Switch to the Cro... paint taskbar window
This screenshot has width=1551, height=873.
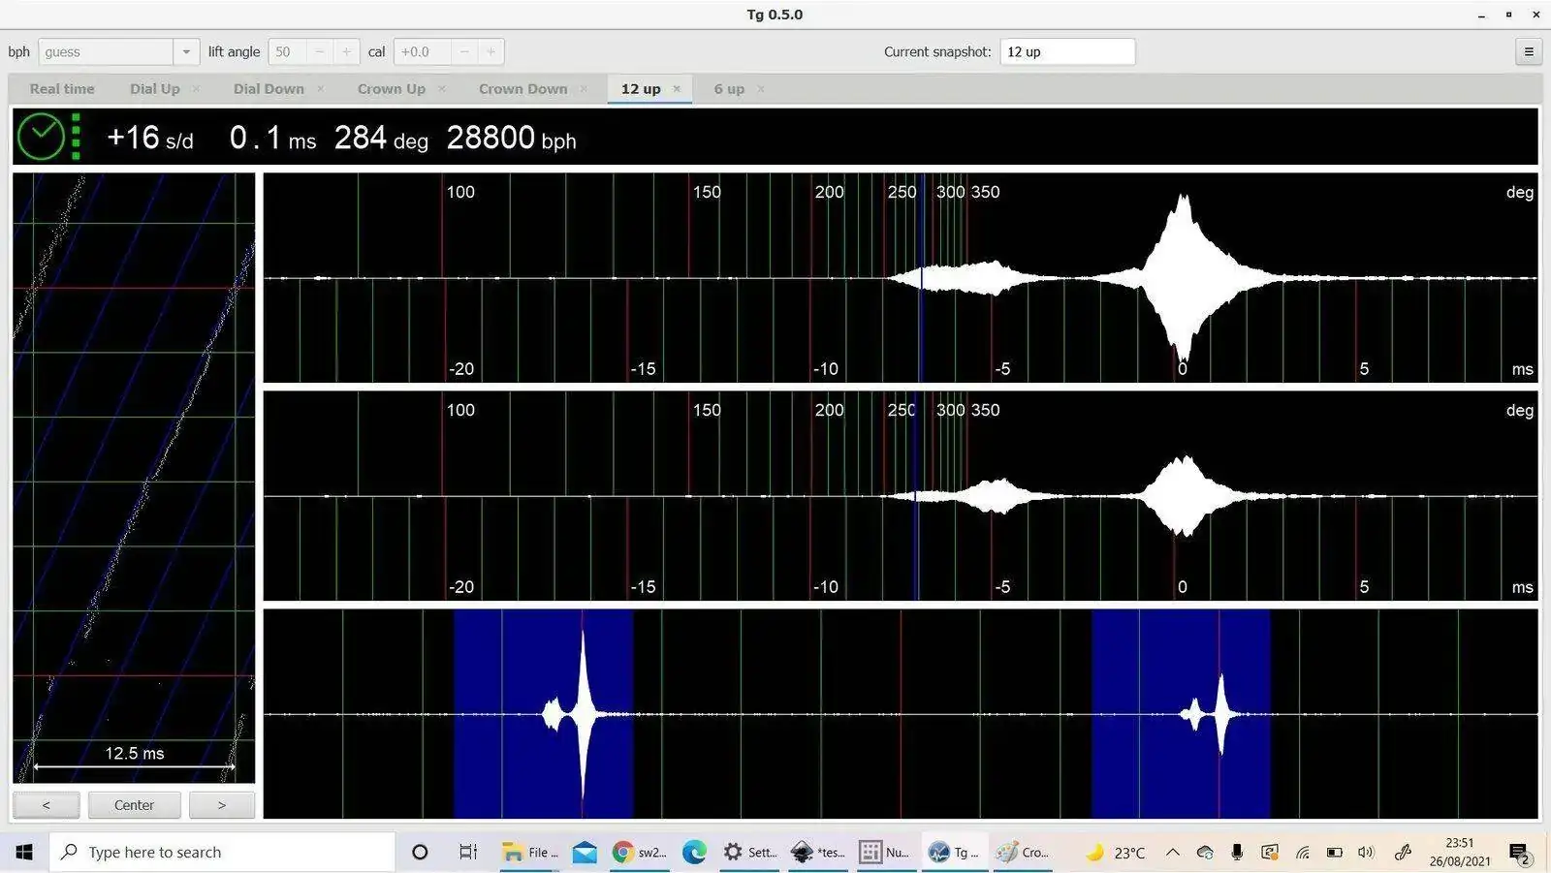1023,853
